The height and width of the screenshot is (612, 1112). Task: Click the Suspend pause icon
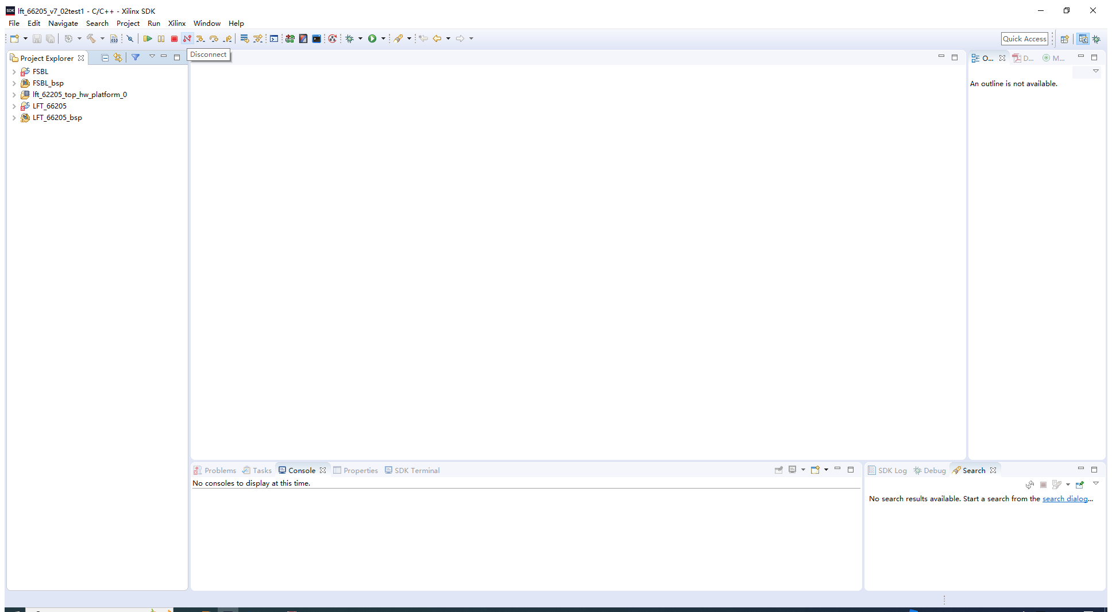click(x=161, y=38)
